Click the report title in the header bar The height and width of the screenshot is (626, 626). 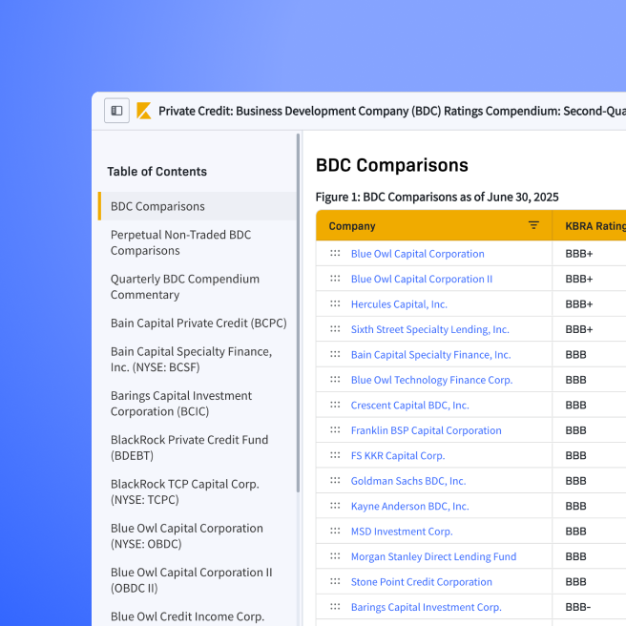392,111
